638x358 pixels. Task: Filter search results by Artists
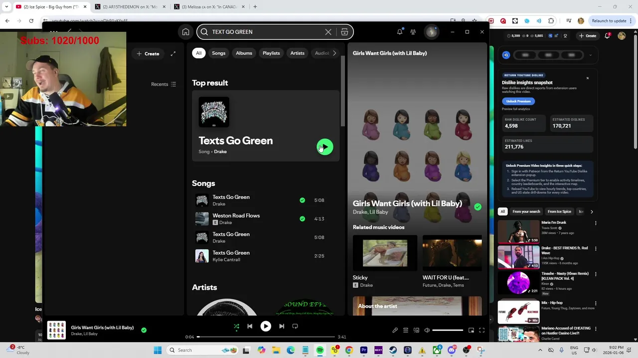297,53
